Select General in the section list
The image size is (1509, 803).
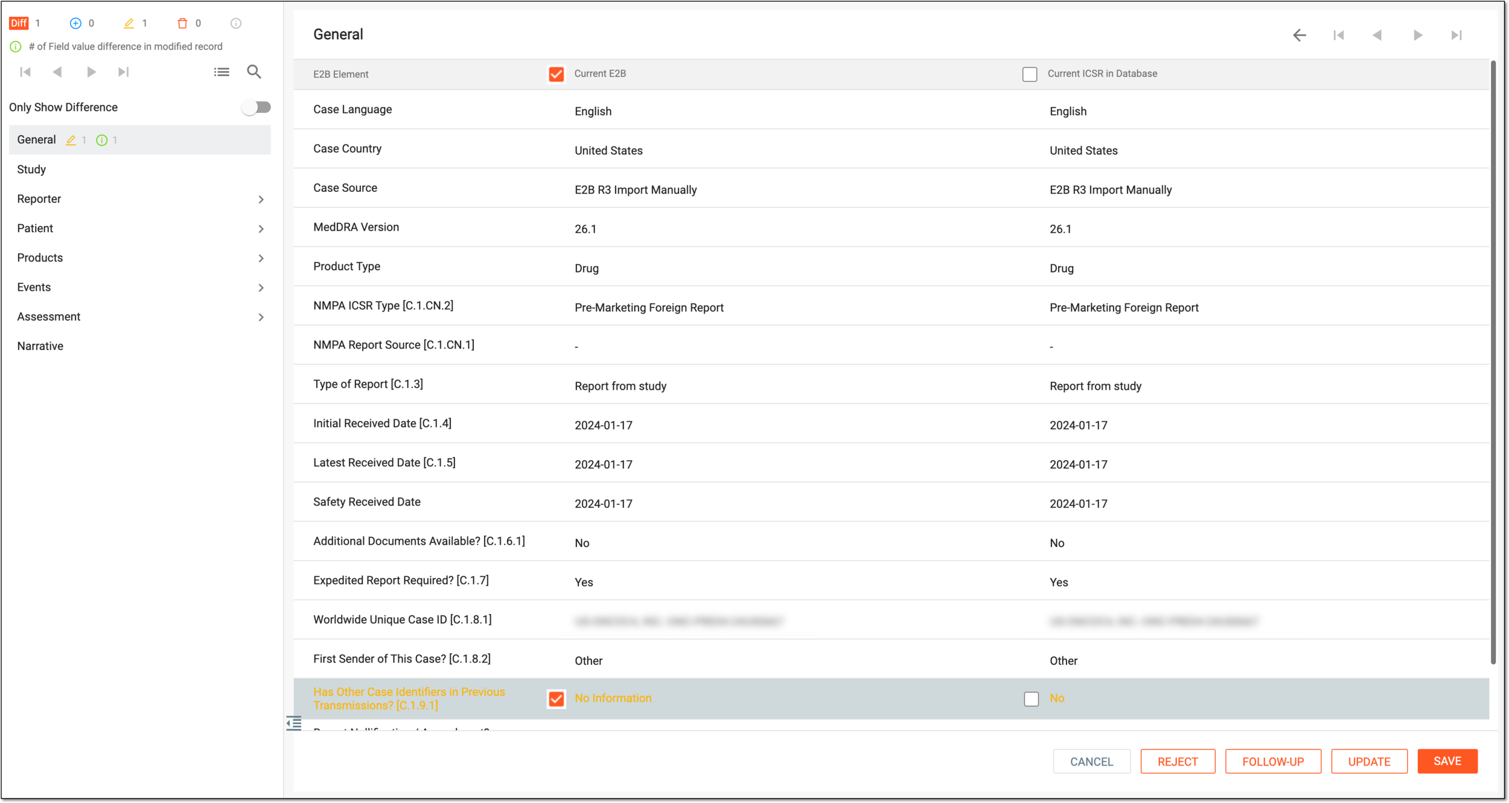(x=139, y=140)
